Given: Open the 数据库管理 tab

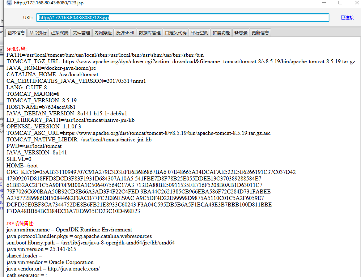Looking at the screenshot, I should tap(149, 33).
